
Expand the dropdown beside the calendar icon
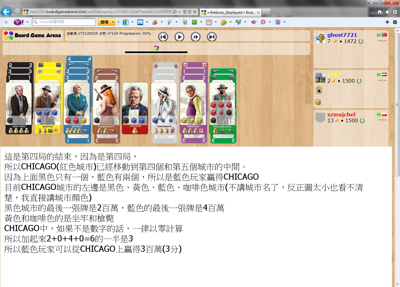pos(216,22)
